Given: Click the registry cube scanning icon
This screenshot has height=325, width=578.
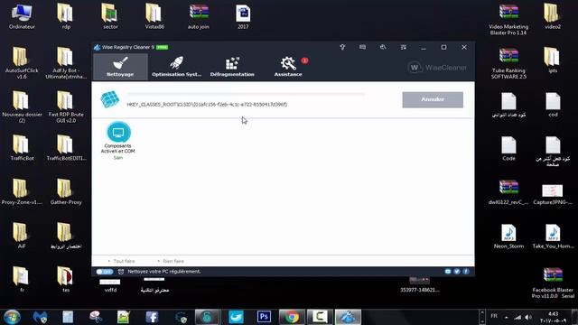Looking at the screenshot, I should click(110, 99).
